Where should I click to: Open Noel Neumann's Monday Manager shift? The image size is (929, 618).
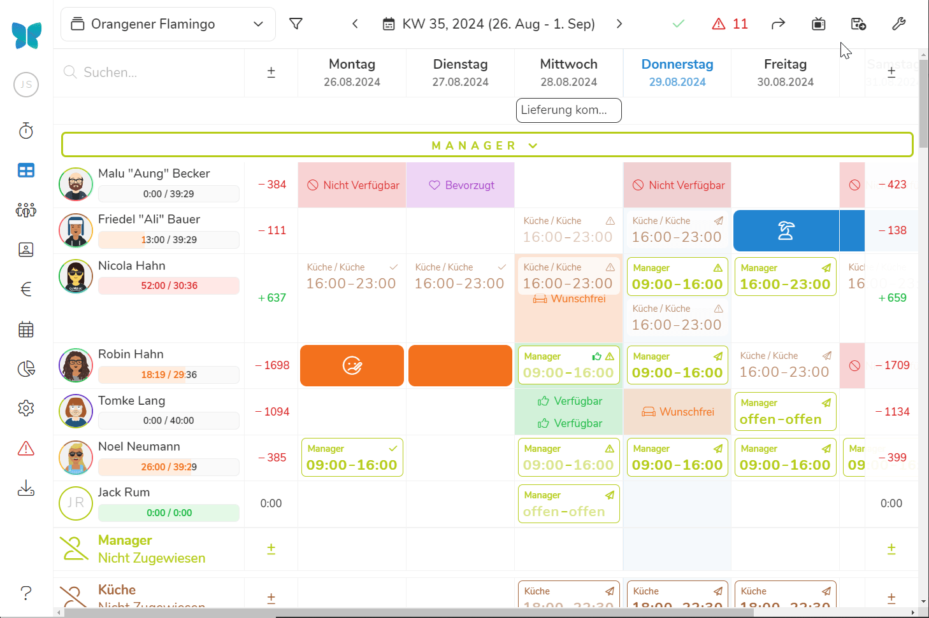(352, 458)
